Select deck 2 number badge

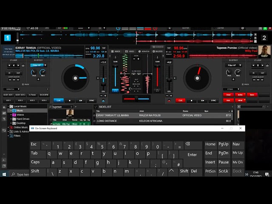pyautogui.click(x=264, y=38)
